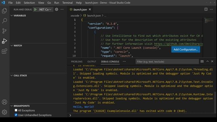The width and height of the screenshot is (217, 122).
Task: Open the .NET Core launch configuration dropdown
Action: (x=45, y=9)
